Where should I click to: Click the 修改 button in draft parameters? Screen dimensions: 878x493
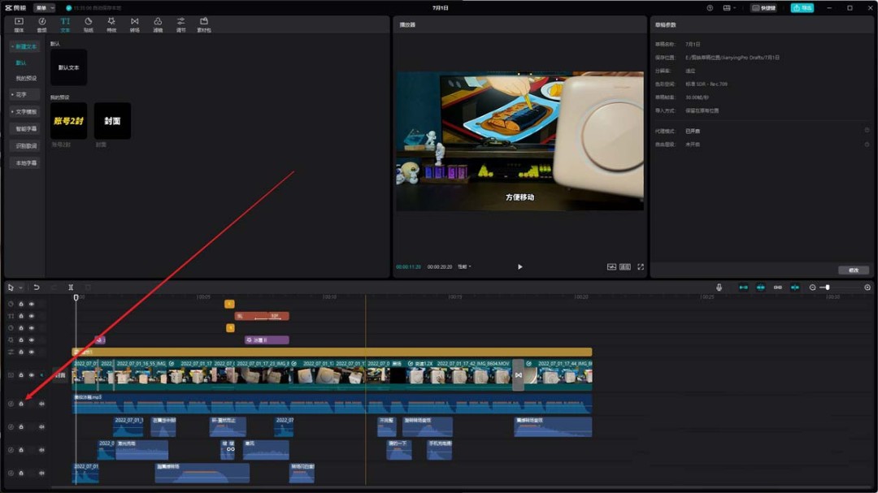coord(853,270)
